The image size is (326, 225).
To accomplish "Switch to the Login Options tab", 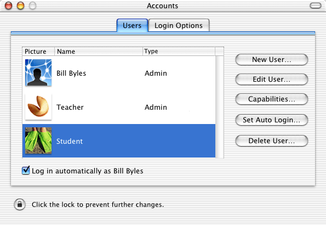I will (x=179, y=25).
